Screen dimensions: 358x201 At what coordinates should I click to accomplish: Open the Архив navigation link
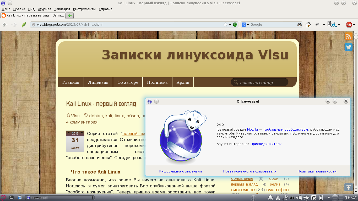pos(183,82)
